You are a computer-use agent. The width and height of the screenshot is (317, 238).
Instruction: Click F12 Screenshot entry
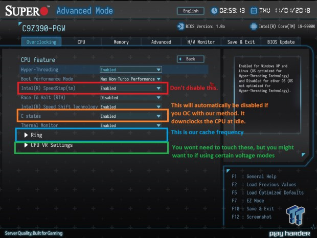point(252,217)
